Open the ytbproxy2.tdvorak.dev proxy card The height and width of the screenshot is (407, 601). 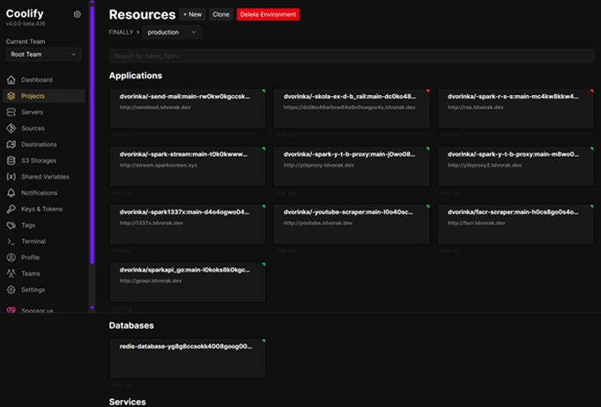[516, 166]
